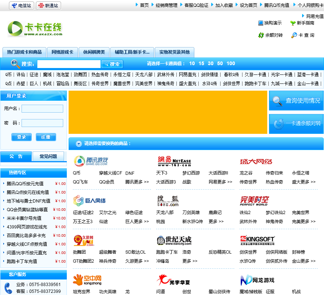Click the 一卡通余额对转 big button
324x295 pixels.
click(296, 124)
